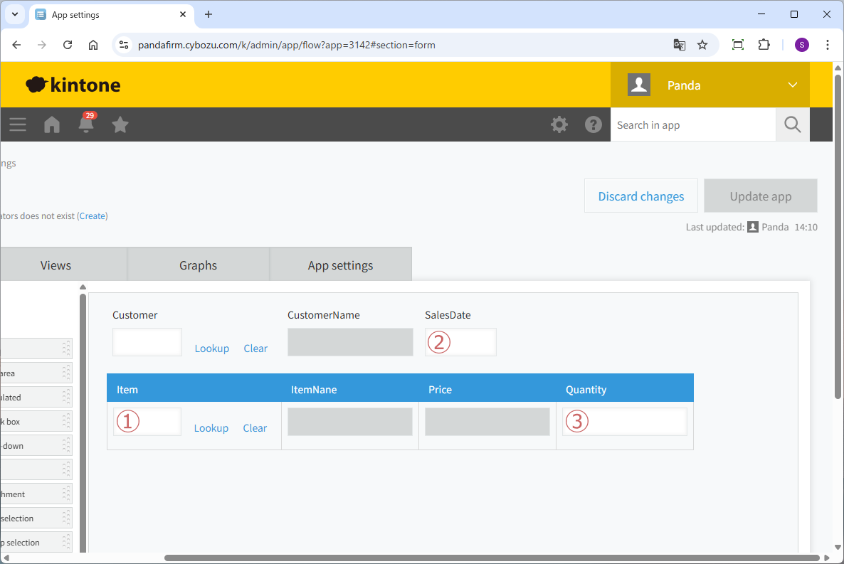Screen dimensions: 844x564
Task: Open the help question mark icon
Action: pos(593,125)
